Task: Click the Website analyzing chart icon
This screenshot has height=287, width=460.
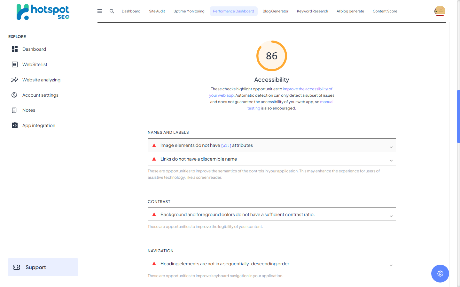Action: pos(15,80)
